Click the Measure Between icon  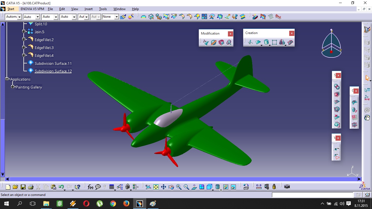(259, 187)
